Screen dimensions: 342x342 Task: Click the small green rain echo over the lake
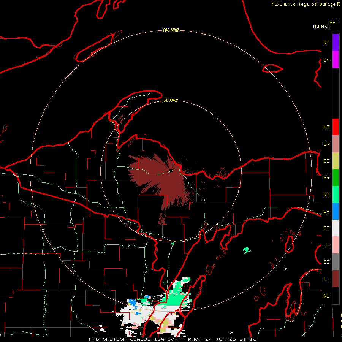click(246, 250)
